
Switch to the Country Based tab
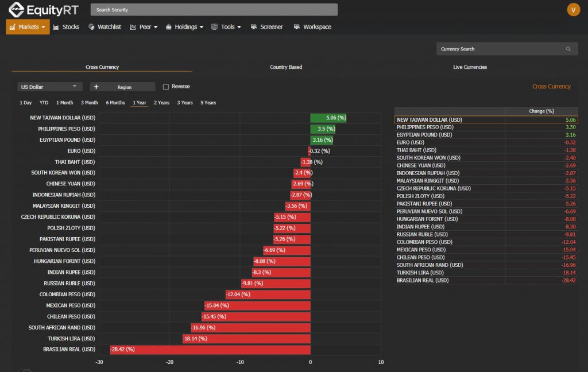pyautogui.click(x=286, y=67)
